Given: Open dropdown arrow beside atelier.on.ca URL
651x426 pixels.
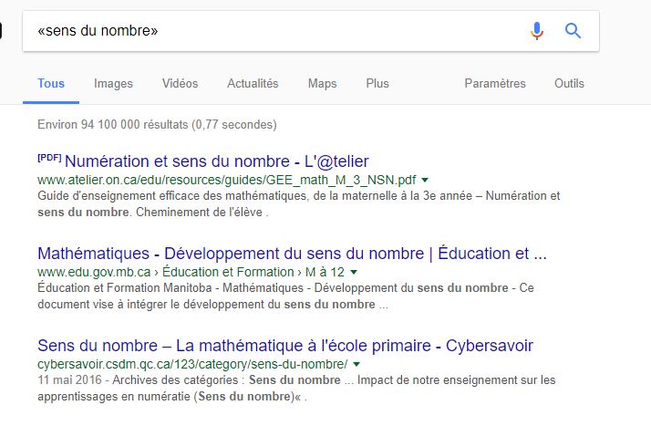Looking at the screenshot, I should click(x=425, y=181).
